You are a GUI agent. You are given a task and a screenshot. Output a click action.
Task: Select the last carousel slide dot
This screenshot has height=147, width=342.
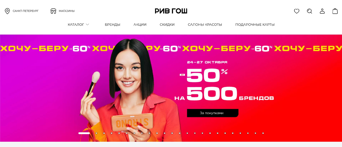tap(263, 133)
